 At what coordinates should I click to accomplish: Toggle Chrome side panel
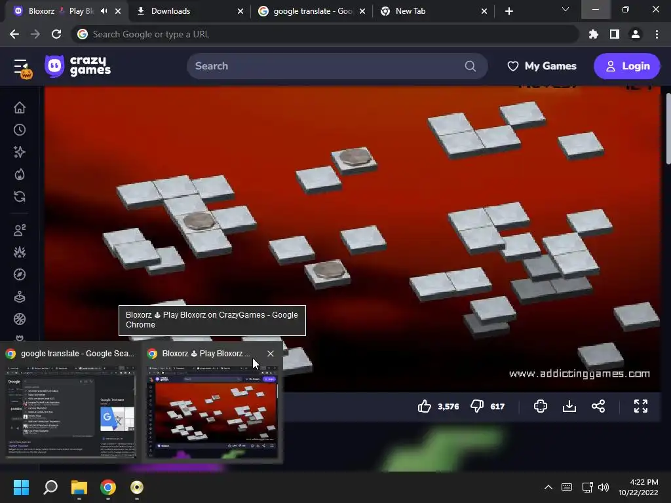click(615, 34)
